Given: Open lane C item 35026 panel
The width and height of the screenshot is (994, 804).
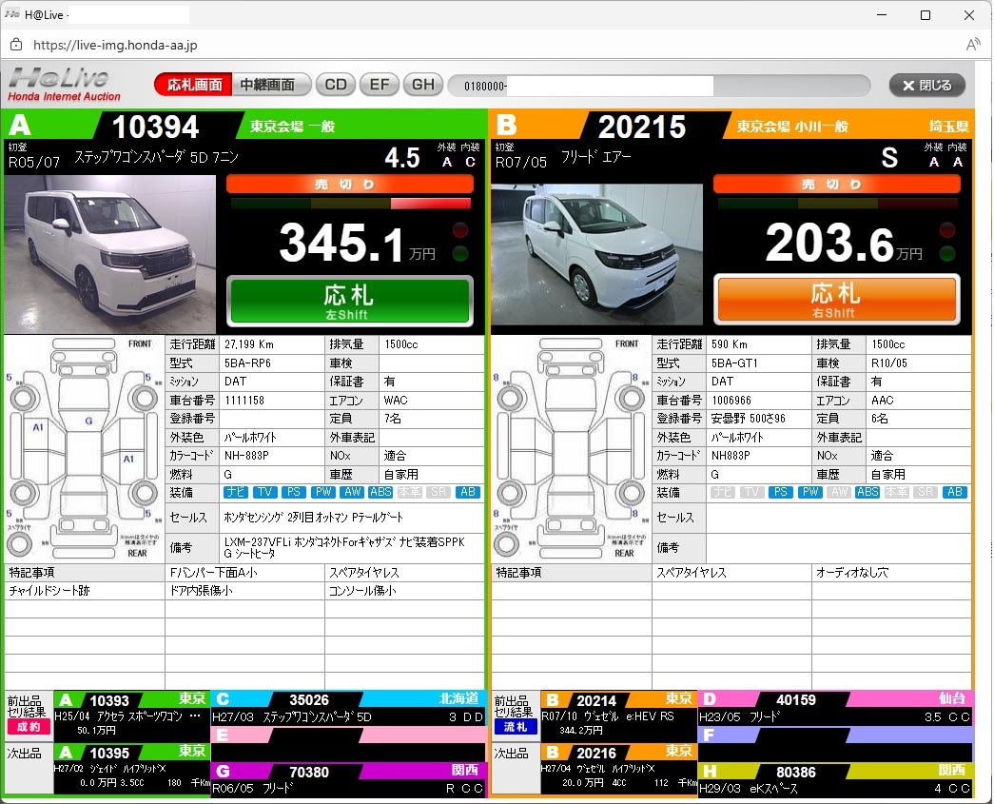Looking at the screenshot, I should pyautogui.click(x=347, y=708).
